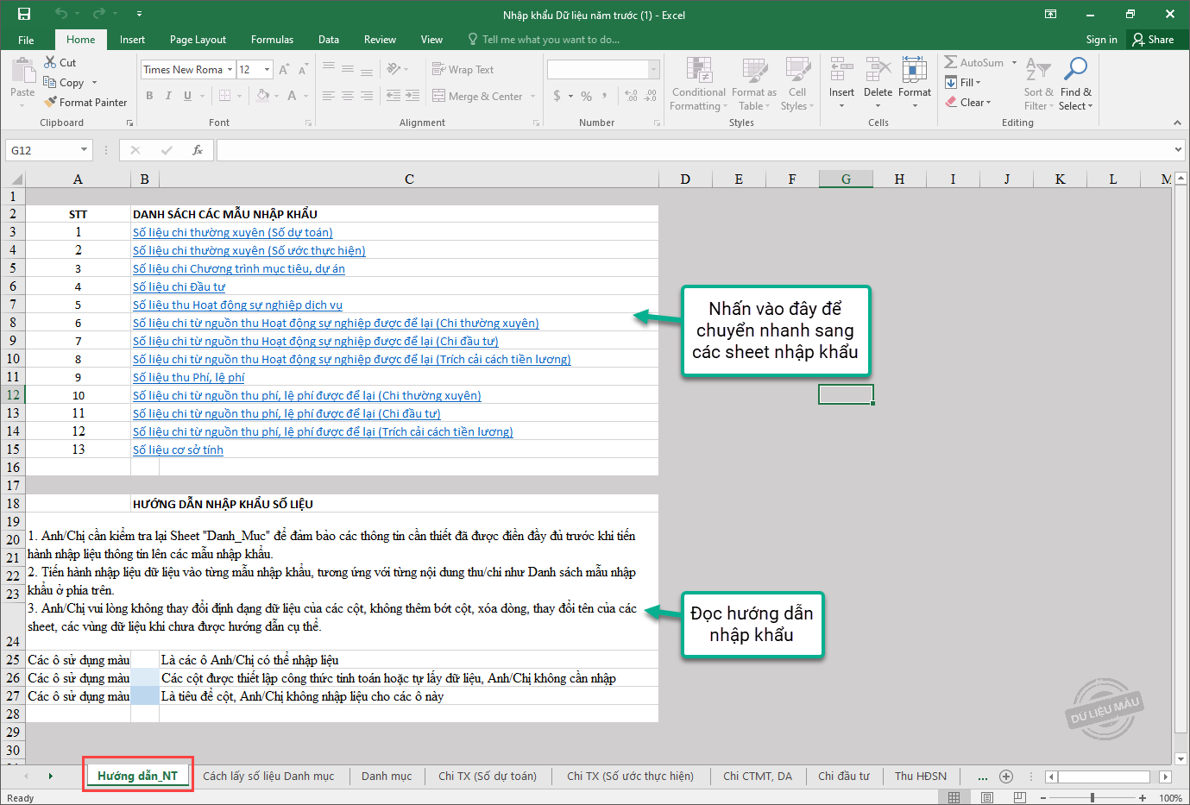Click the Format Painter brush icon
This screenshot has height=805, width=1190.
(x=51, y=102)
